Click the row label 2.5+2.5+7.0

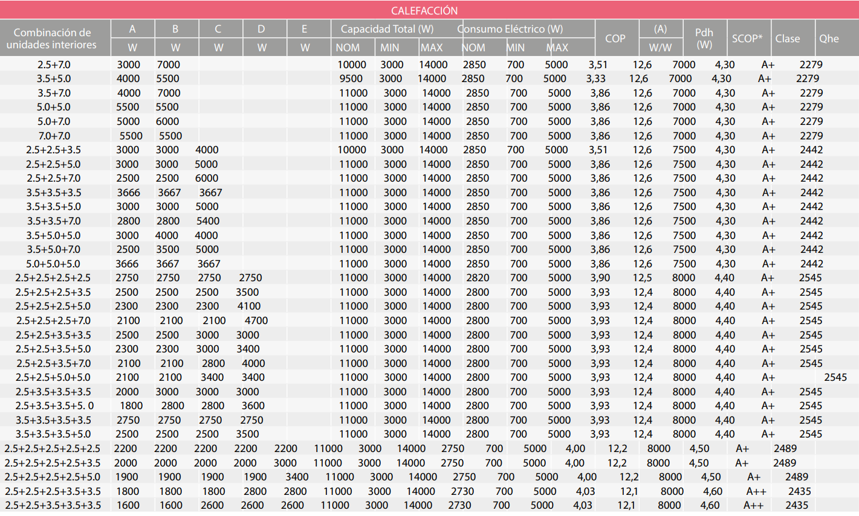(53, 178)
